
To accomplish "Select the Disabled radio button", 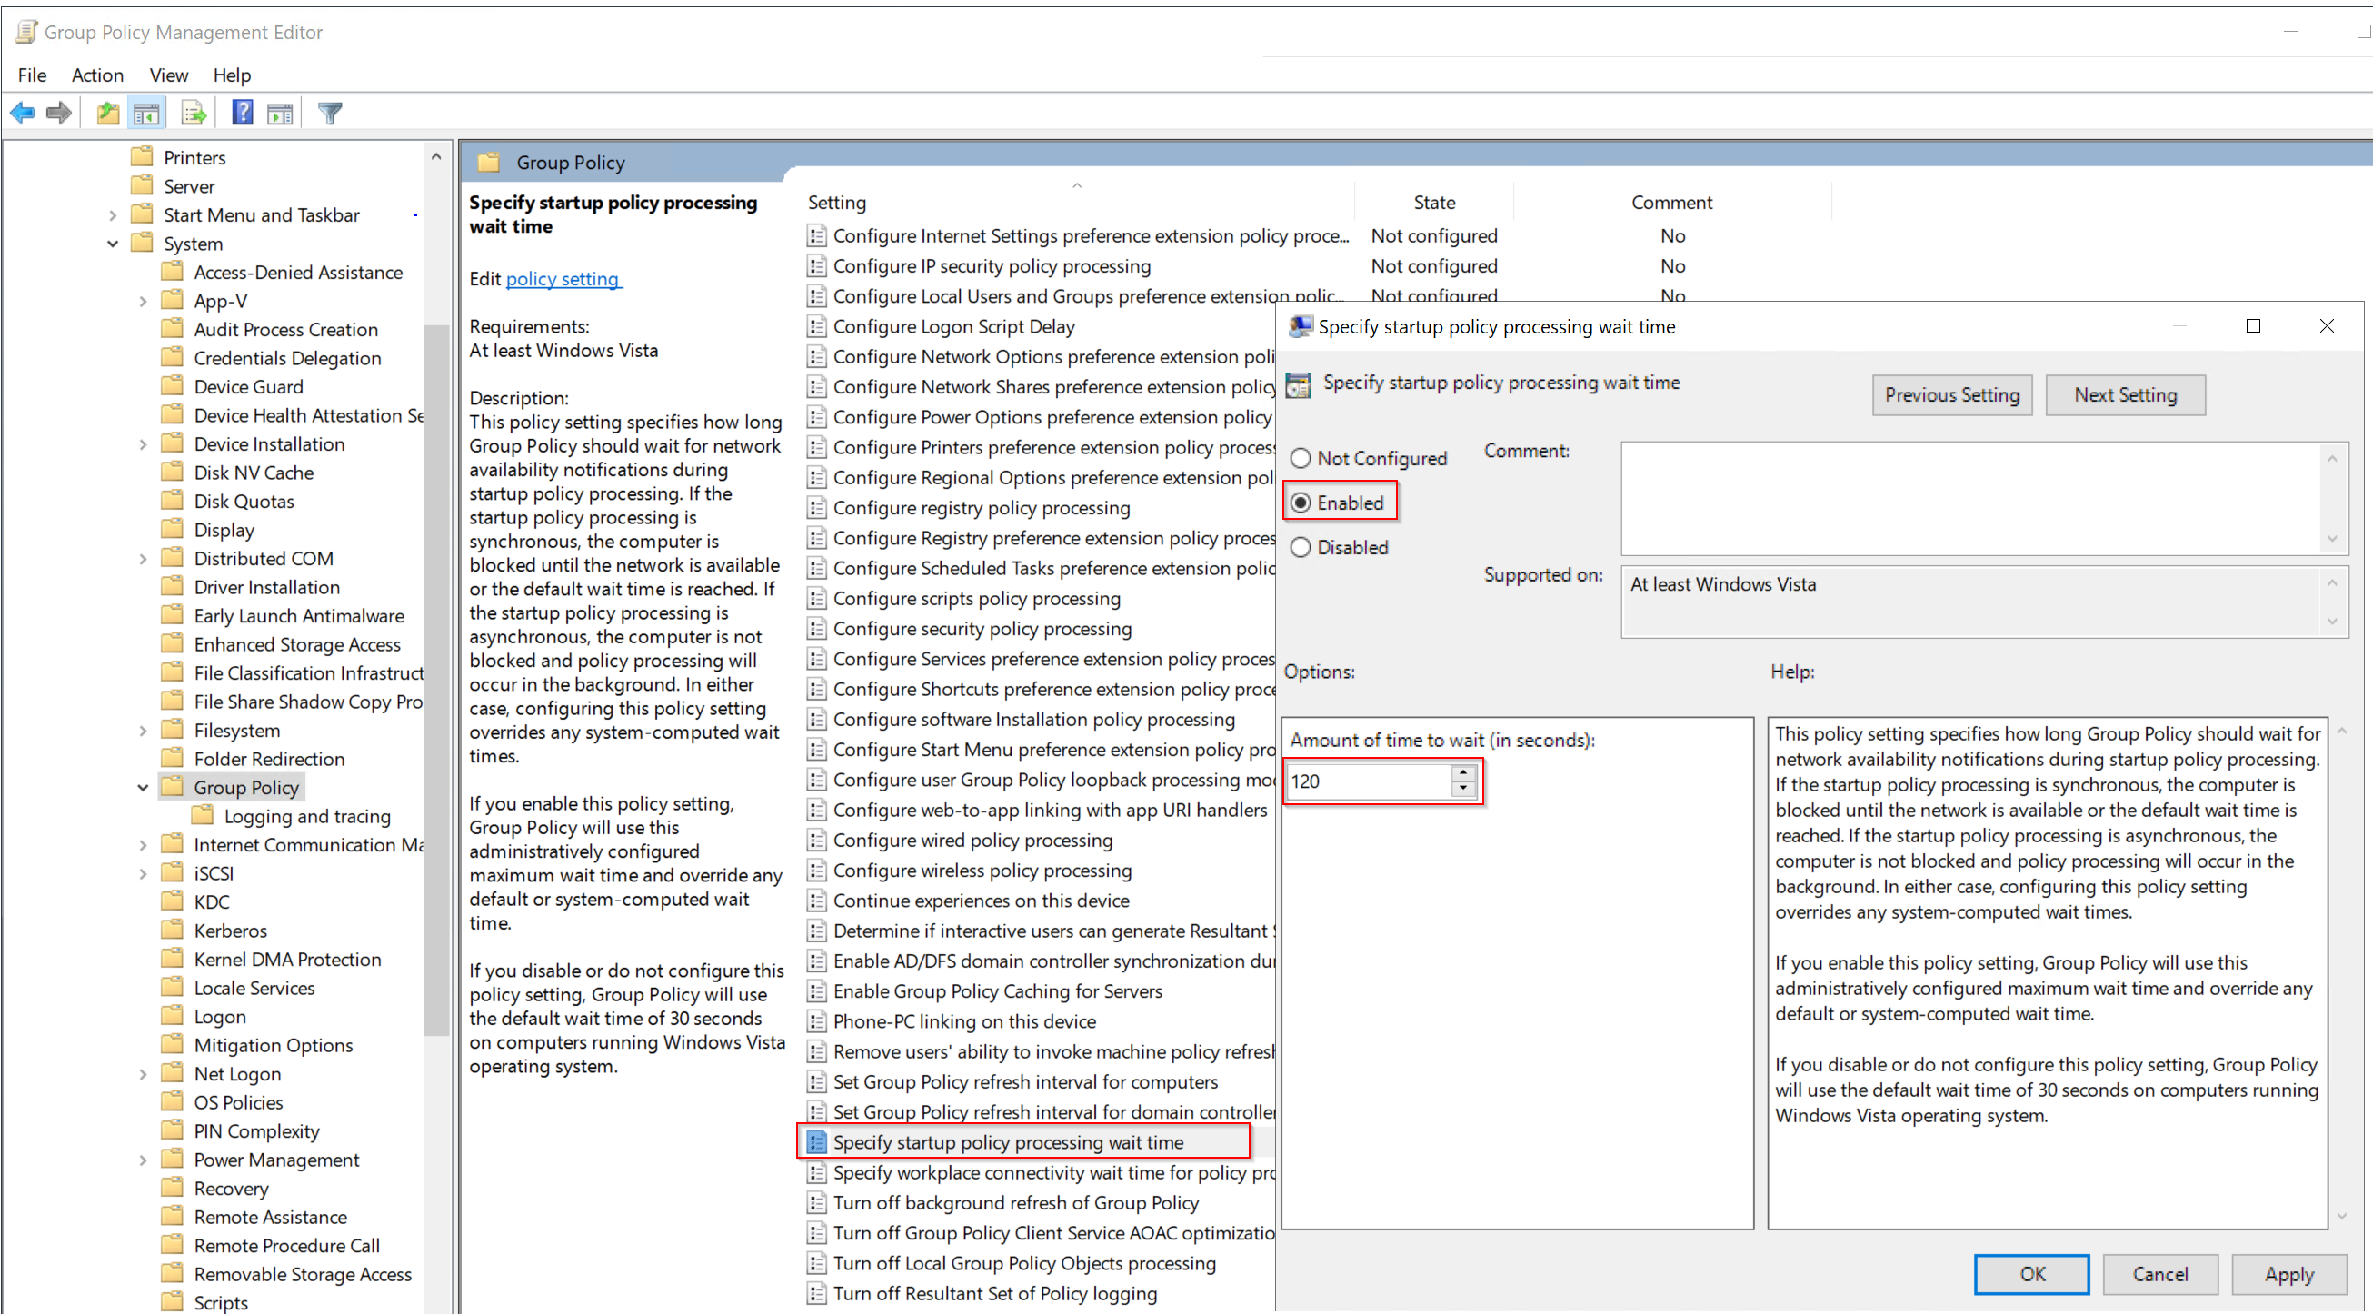I will click(x=1300, y=547).
